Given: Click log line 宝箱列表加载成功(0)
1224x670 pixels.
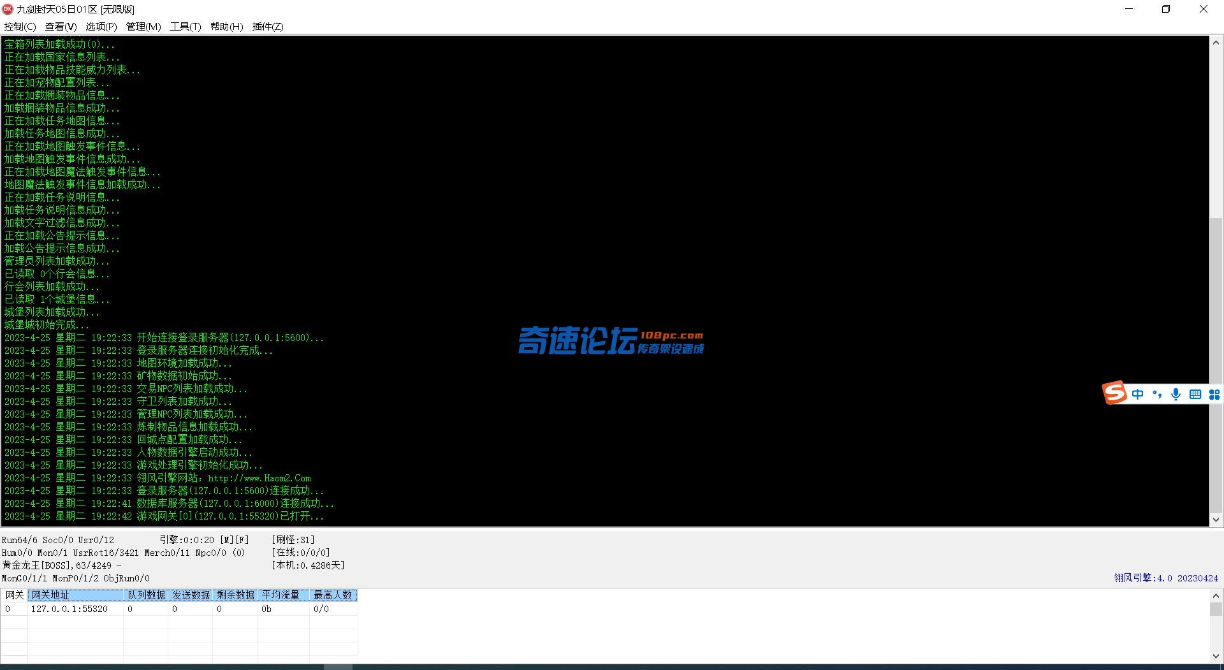Looking at the screenshot, I should [59, 45].
